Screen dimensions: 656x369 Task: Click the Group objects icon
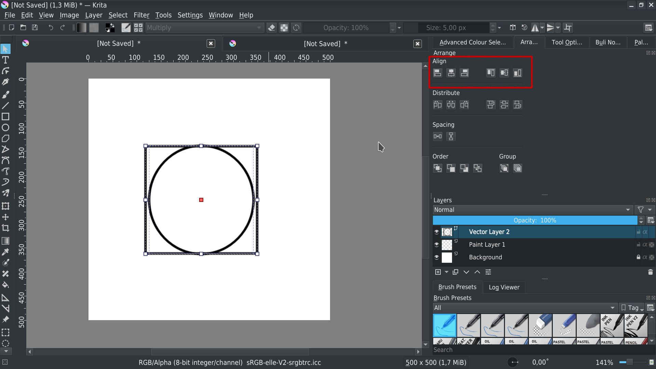(504, 168)
